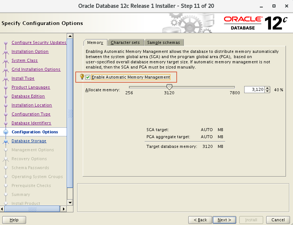Click sidebar scroll up arrow

point(70,36)
